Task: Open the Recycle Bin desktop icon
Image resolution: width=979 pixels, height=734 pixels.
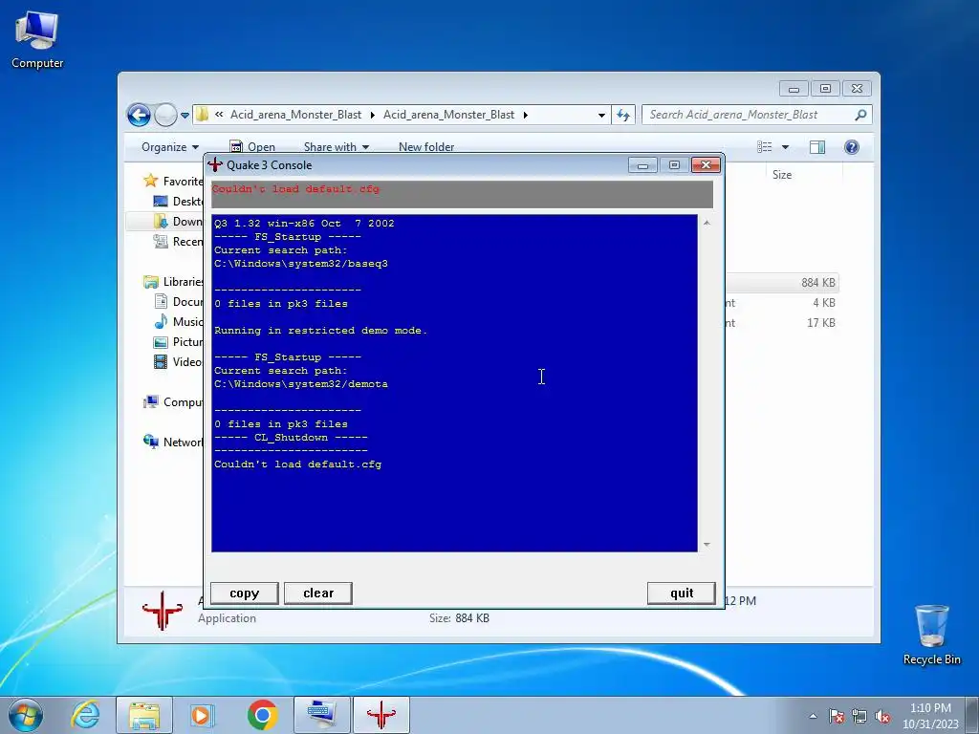Action: 931,635
